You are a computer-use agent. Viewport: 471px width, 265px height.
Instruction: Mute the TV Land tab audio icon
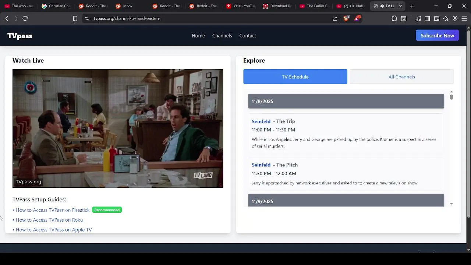[x=382, y=6]
